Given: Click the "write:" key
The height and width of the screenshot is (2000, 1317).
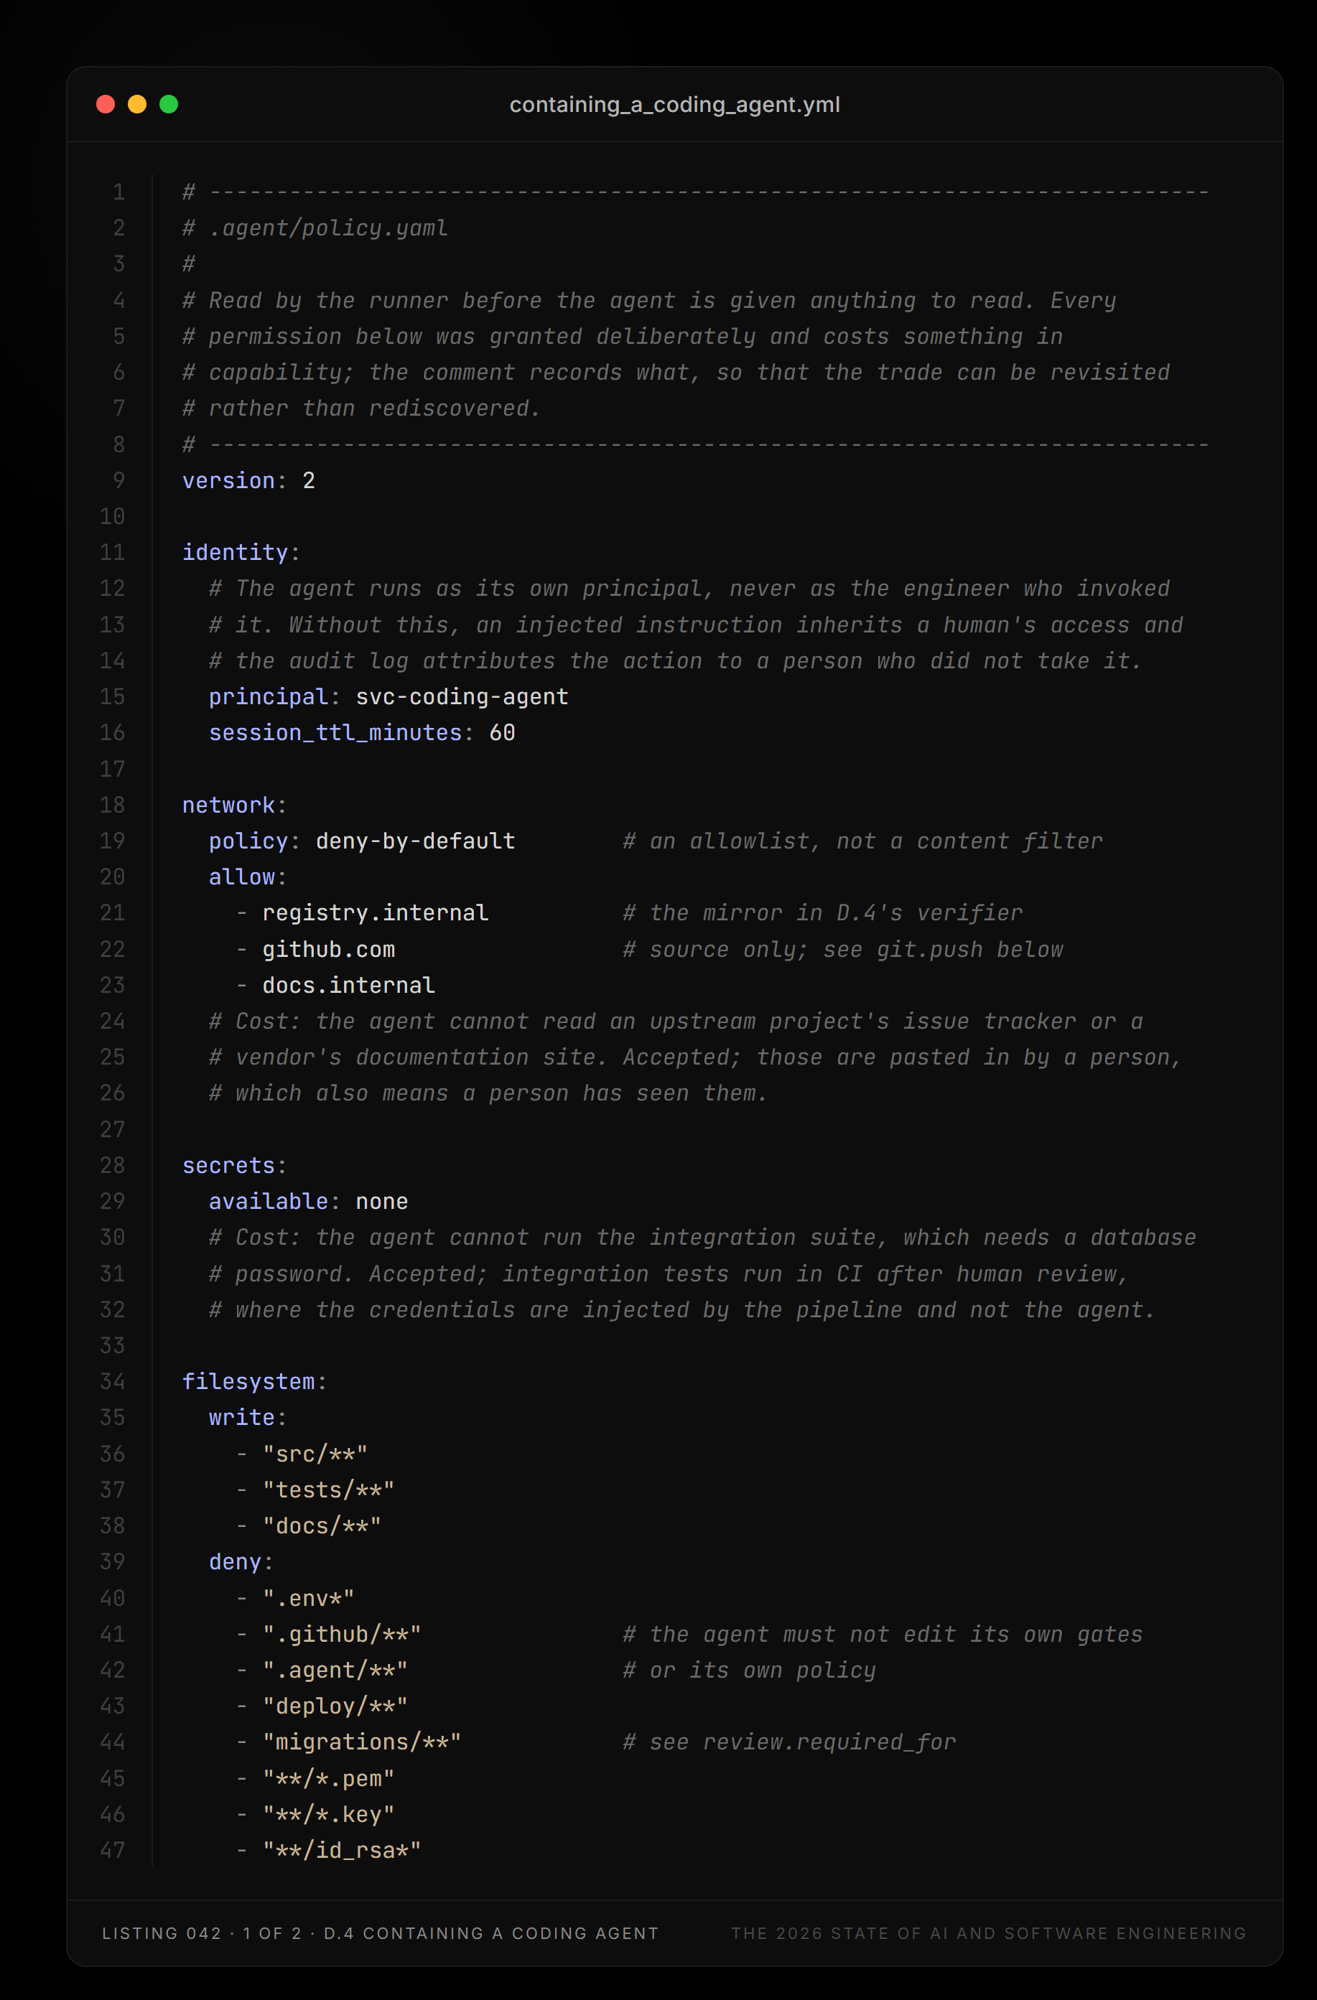Looking at the screenshot, I should coord(248,1418).
